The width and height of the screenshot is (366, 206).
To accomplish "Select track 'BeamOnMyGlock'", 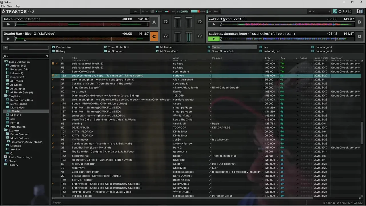I will (83, 72).
